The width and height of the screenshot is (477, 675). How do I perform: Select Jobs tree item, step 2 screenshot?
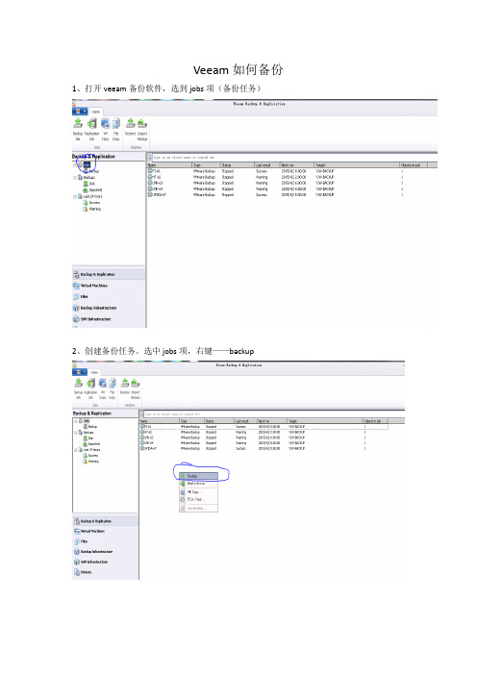pyautogui.click(x=85, y=420)
